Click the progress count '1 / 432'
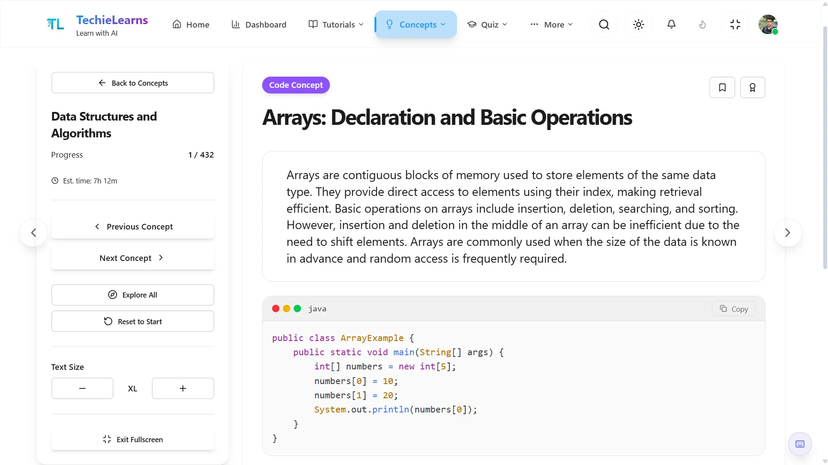Screen dimensions: 828x465 pos(201,155)
